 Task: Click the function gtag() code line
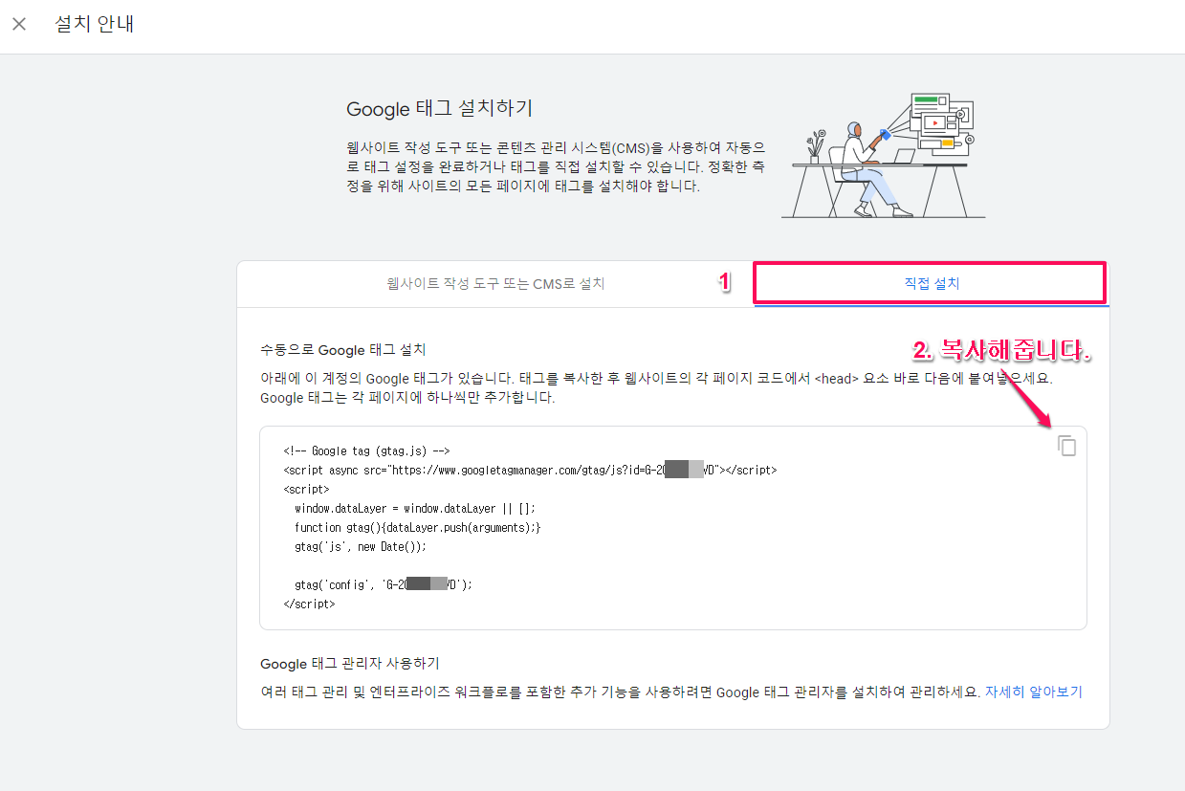tap(418, 528)
